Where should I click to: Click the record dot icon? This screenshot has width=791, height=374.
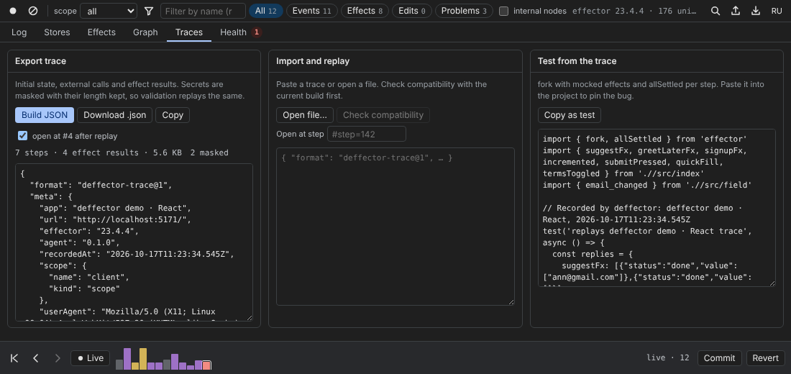(x=13, y=11)
